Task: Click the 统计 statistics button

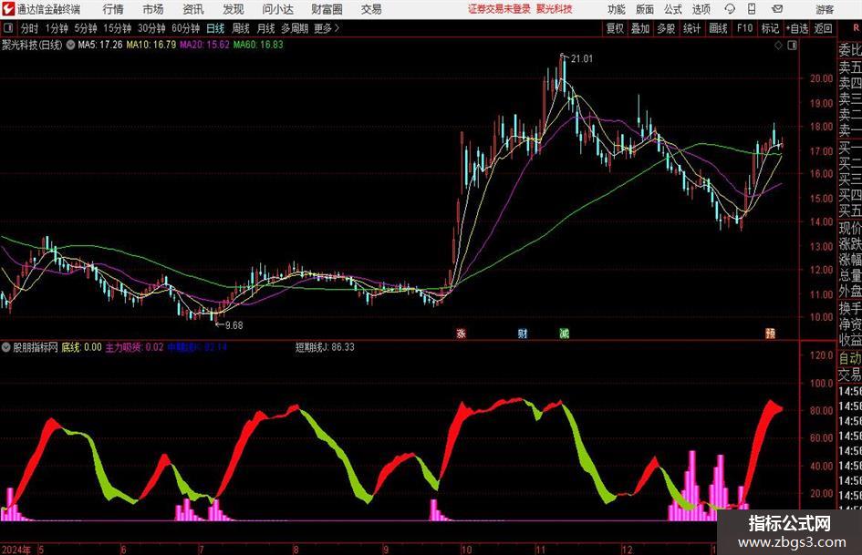Action: (x=691, y=28)
